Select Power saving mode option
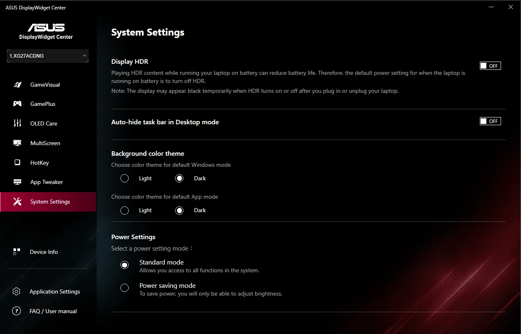 (x=125, y=288)
